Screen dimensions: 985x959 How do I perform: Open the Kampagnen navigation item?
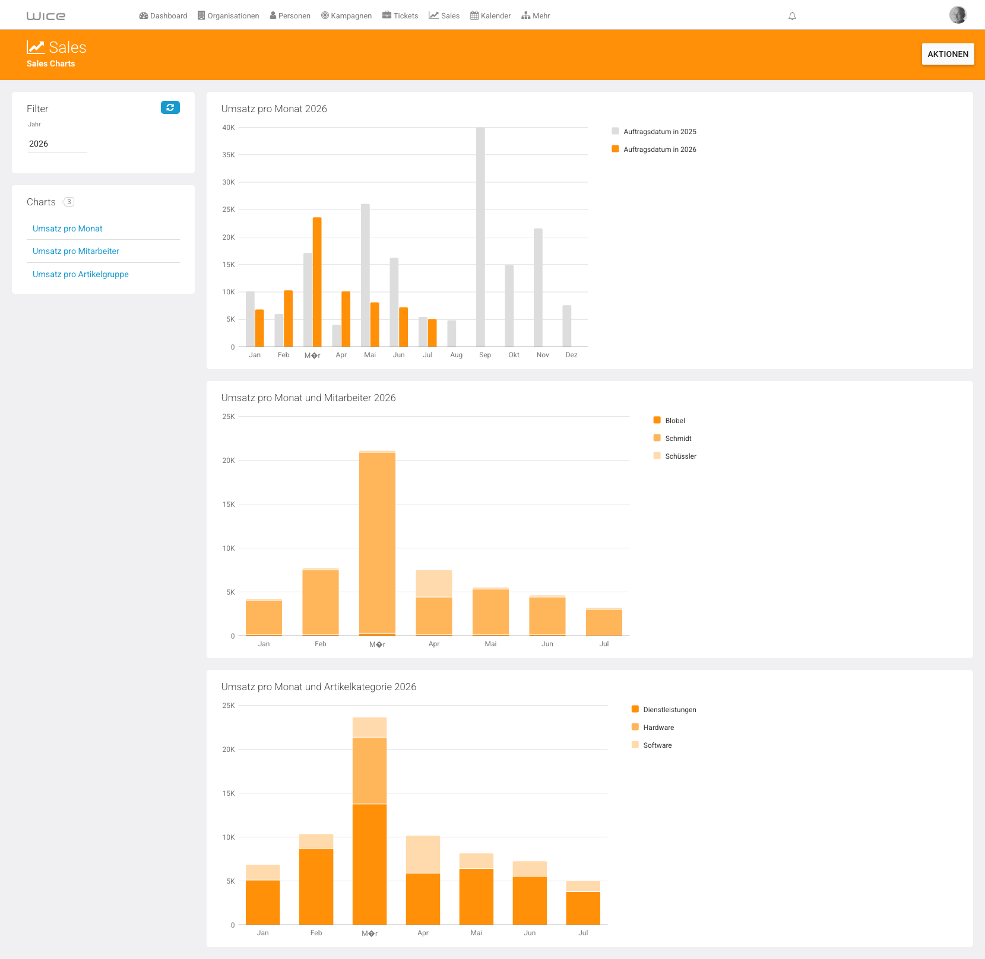point(347,16)
